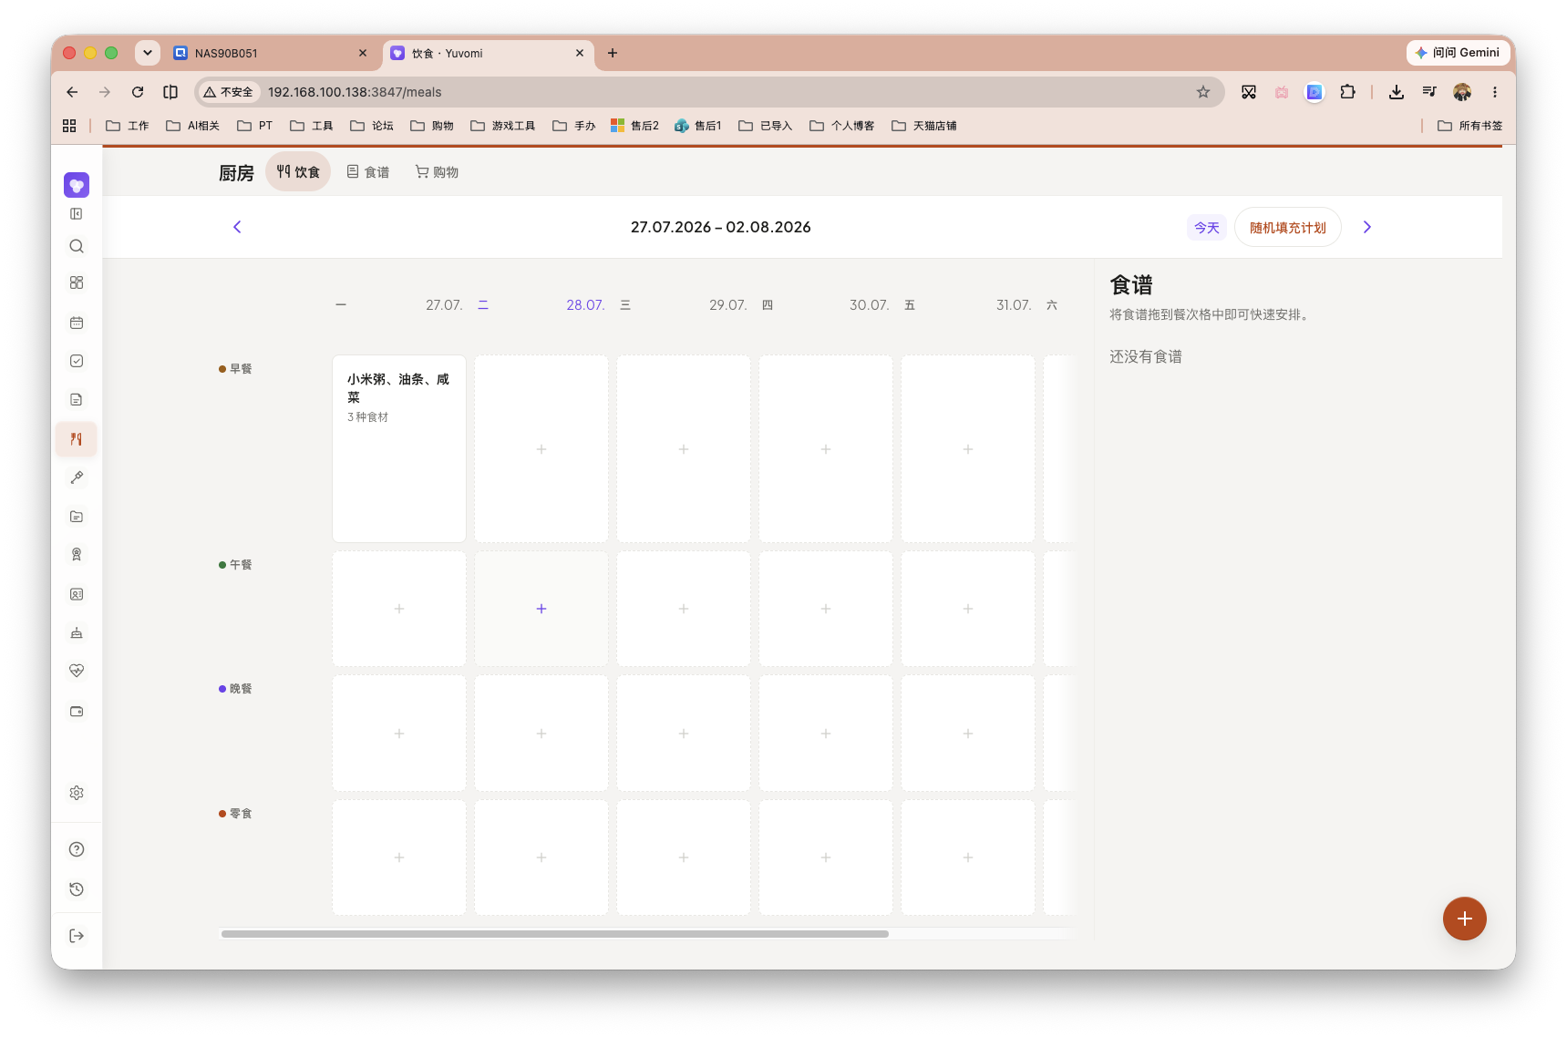The image size is (1567, 1037).
Task: Open the notes document icon in sidebar
Action: [x=77, y=399]
